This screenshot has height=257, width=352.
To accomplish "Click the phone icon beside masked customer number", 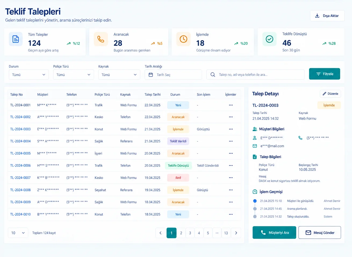I will (300, 138).
